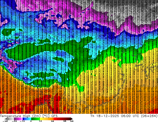This screenshot has width=158, height=122.
Task: Click the 'Th 18-12-2025 06:00 UTC (06+264)' timestamp
Action: click(x=124, y=116)
